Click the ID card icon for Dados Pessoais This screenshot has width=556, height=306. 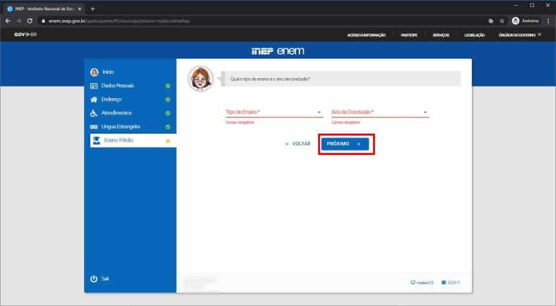(x=94, y=86)
